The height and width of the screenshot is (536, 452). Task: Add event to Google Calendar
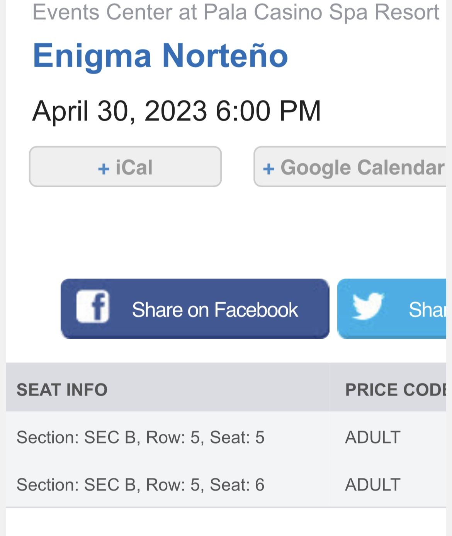click(352, 167)
